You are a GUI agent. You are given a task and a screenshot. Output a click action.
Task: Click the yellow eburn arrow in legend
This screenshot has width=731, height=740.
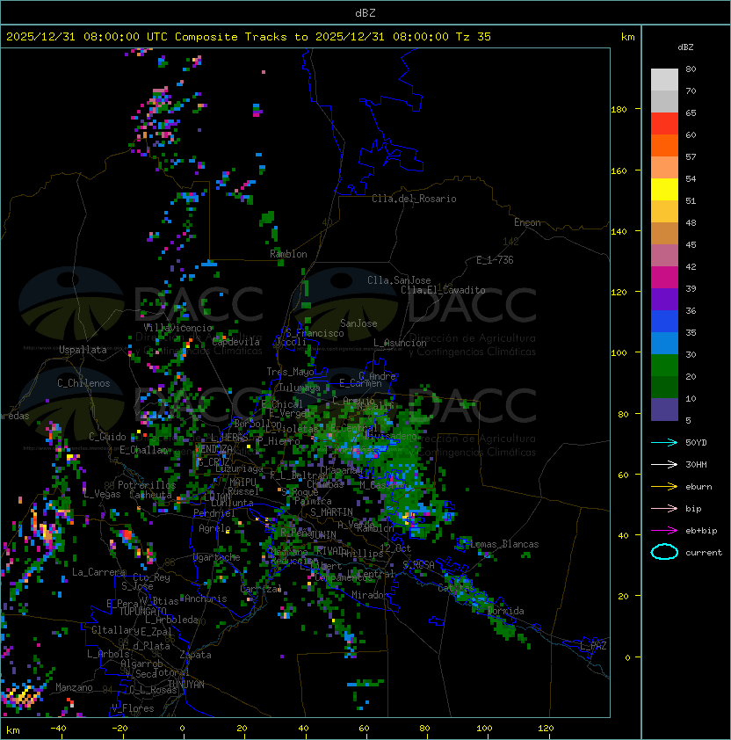[664, 486]
